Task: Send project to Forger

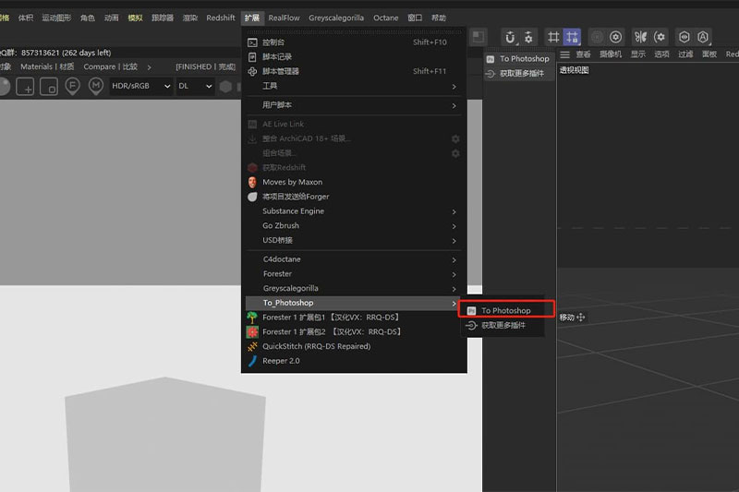Action: 354,197
